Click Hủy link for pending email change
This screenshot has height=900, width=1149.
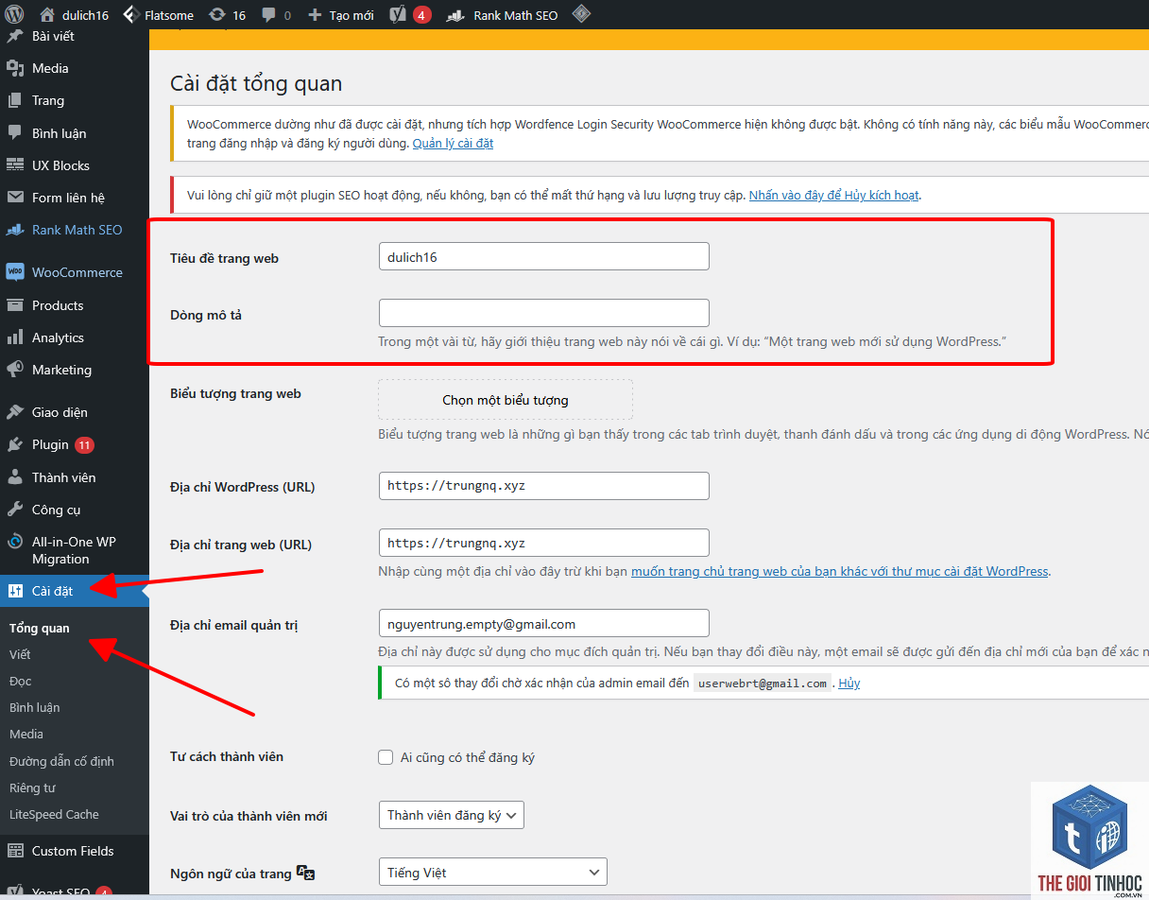[x=849, y=683]
